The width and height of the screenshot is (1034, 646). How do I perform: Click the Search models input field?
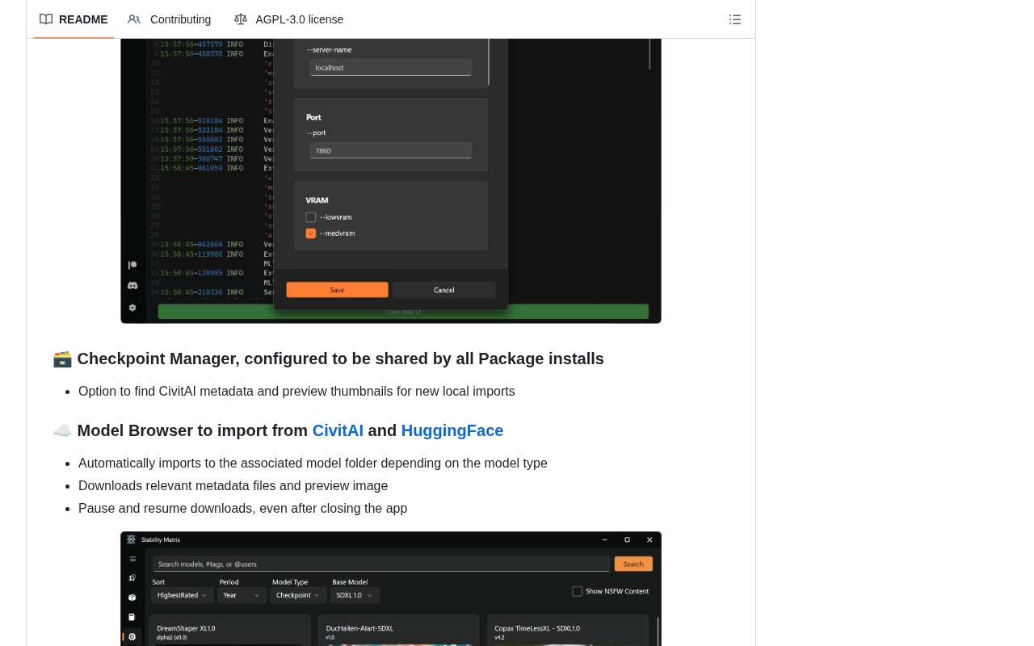[381, 564]
